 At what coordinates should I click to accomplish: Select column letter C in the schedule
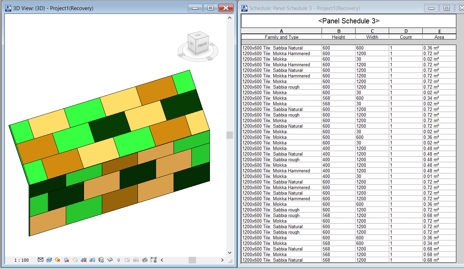(x=372, y=31)
